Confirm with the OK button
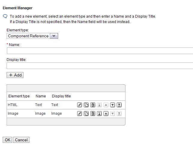The width and height of the screenshot is (193, 144). tap(7, 140)
